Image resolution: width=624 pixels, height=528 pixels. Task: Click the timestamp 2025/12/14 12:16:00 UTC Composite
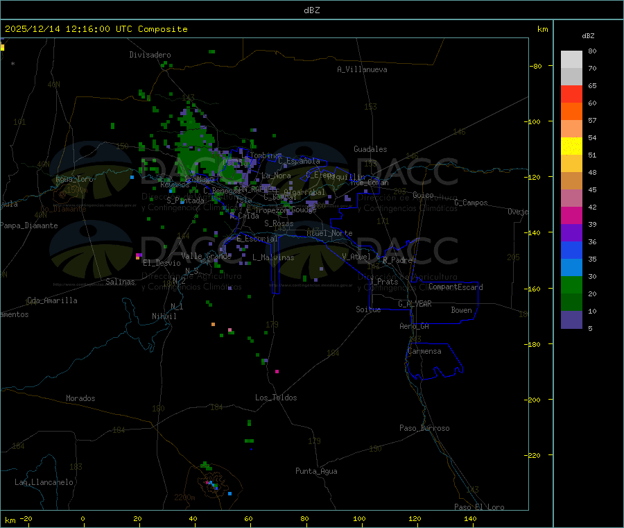tap(96, 29)
